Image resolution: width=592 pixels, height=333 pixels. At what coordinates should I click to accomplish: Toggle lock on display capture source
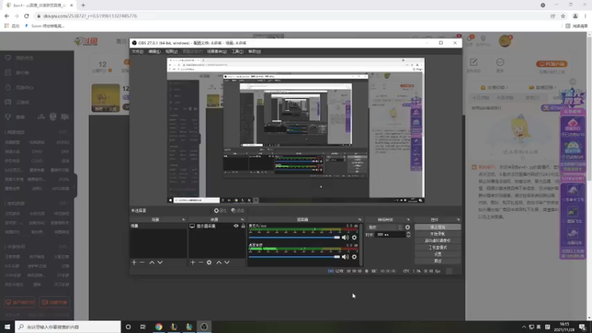[243, 226]
